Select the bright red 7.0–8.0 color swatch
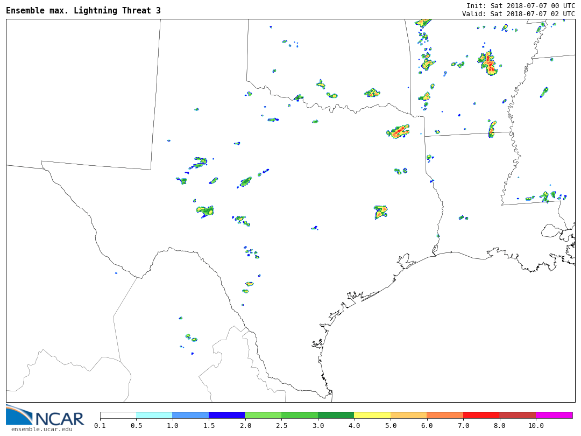581x436 pixels. [x=481, y=416]
